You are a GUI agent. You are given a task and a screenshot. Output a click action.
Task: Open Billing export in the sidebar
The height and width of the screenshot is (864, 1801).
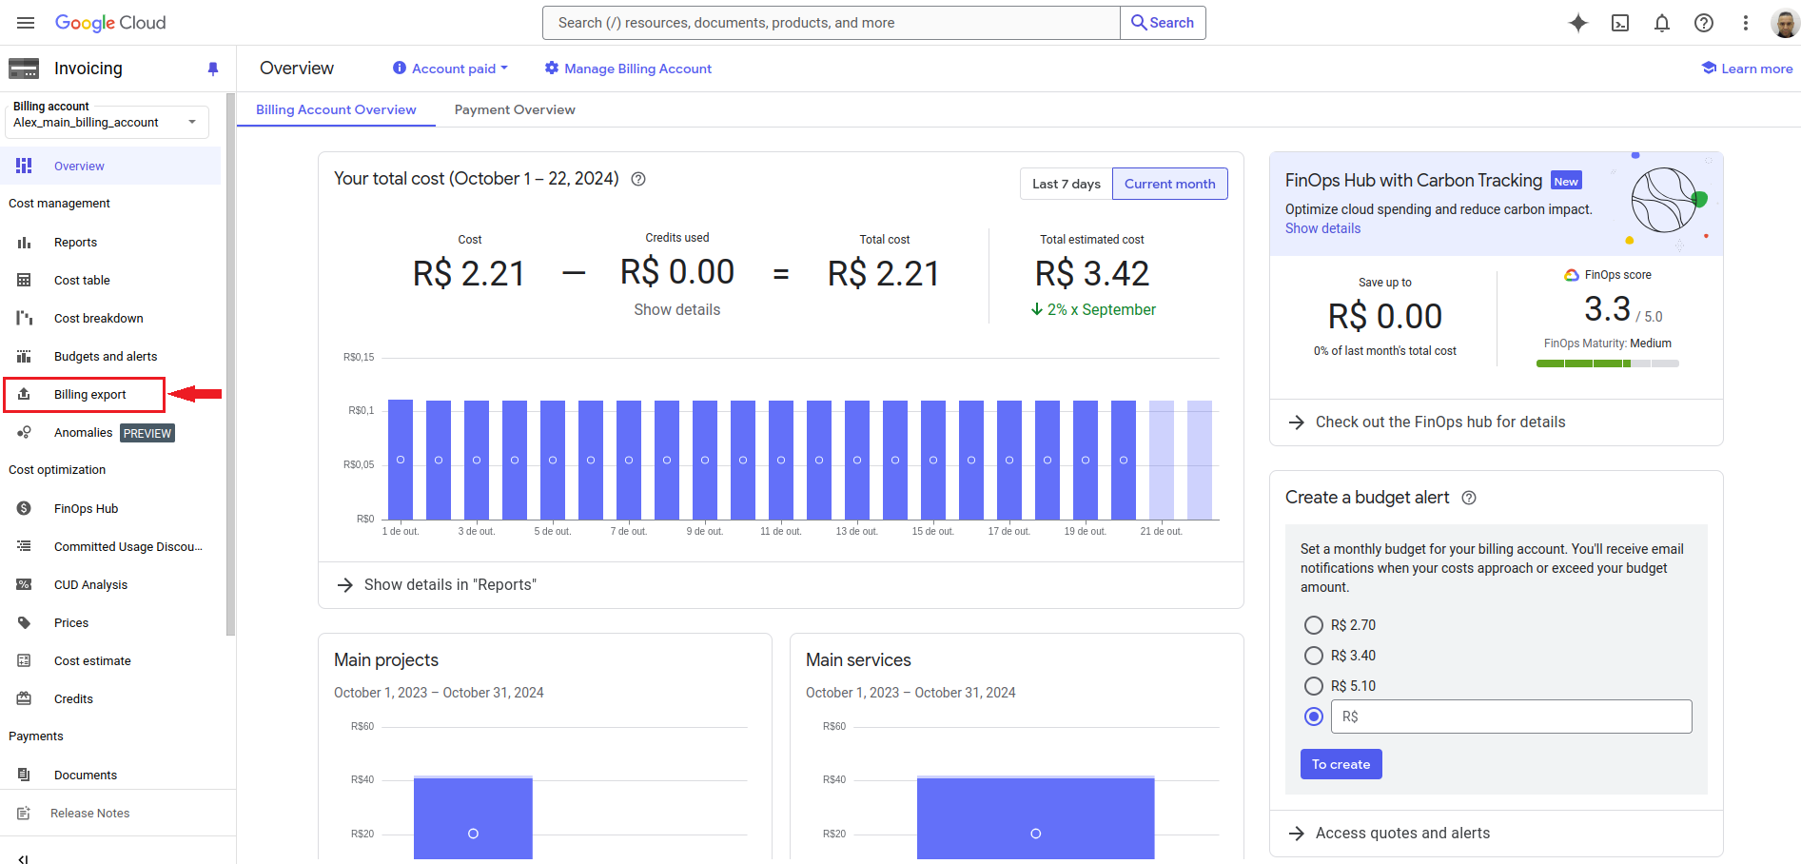tap(89, 395)
